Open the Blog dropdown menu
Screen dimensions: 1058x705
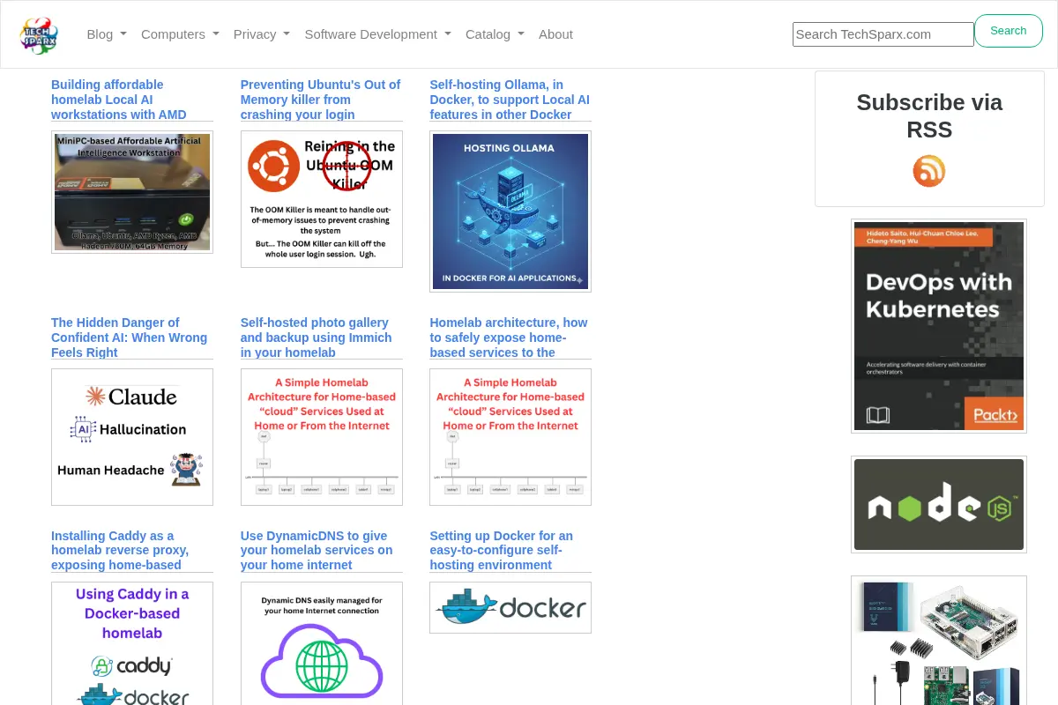(107, 34)
